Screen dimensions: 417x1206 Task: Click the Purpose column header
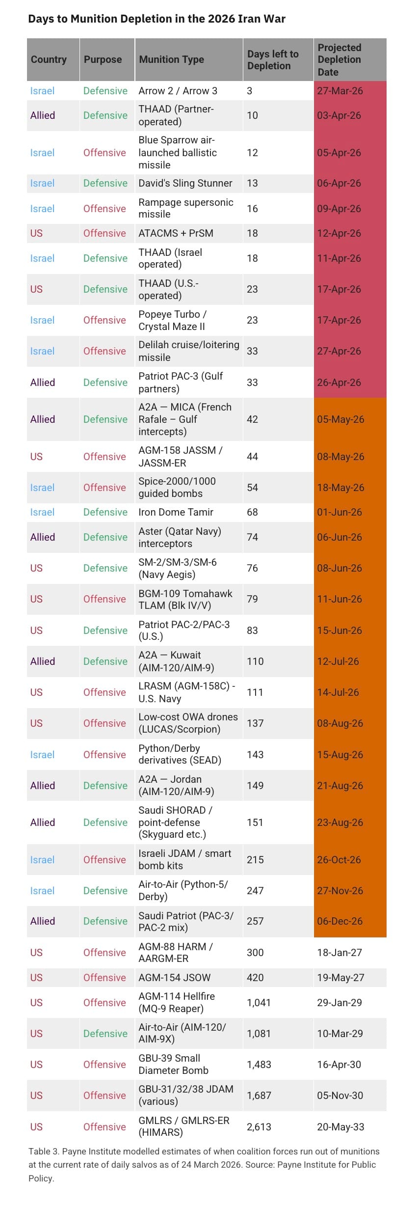[x=103, y=59]
